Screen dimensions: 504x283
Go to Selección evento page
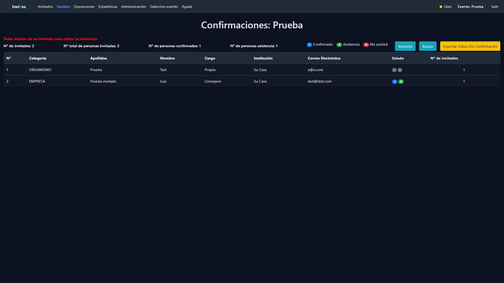coord(164,7)
